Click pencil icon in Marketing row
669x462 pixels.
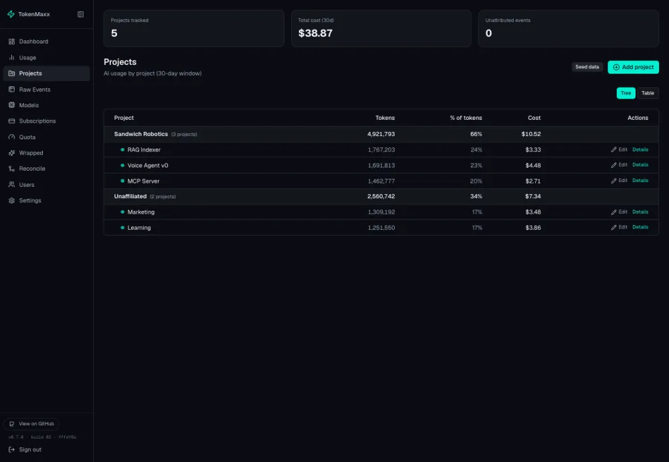pos(613,212)
